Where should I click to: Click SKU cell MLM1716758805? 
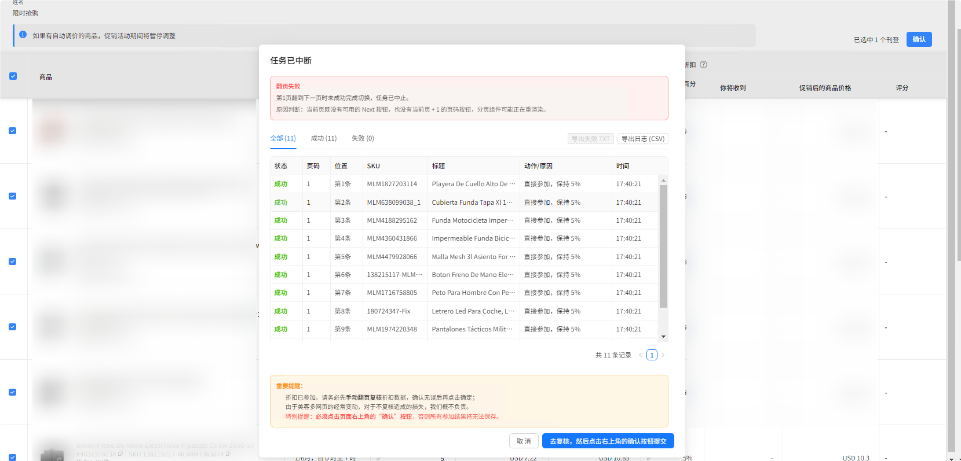point(392,293)
